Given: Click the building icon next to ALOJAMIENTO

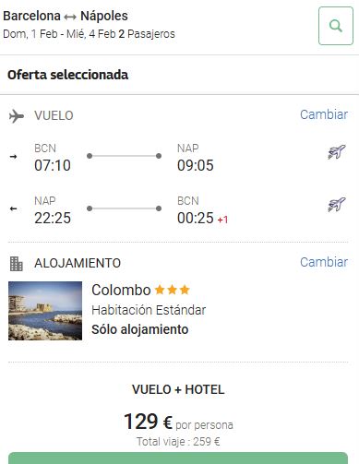Looking at the screenshot, I should 17,264.
